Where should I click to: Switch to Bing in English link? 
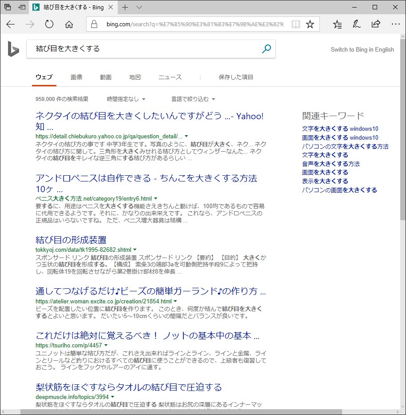[362, 49]
